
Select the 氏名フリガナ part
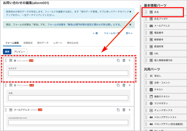coord(165,19)
